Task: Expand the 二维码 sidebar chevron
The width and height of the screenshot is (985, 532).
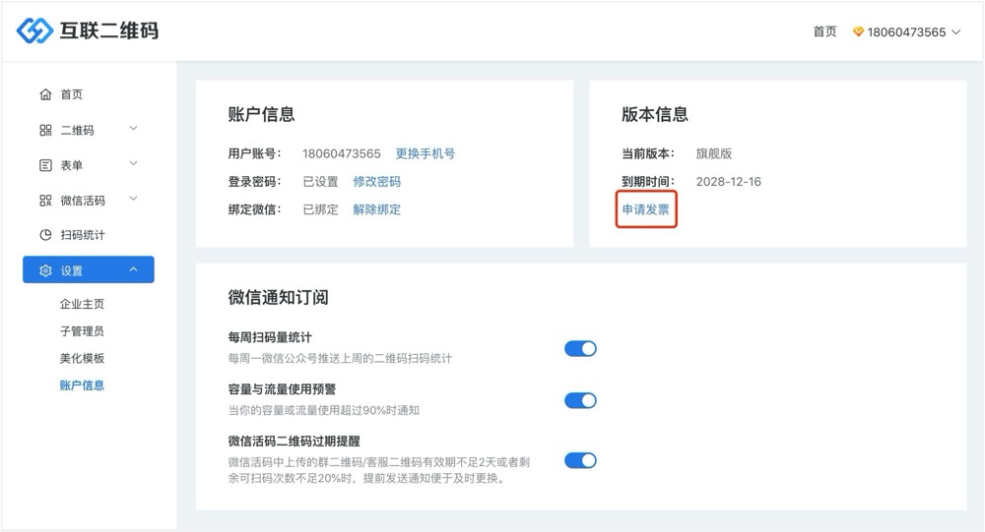Action: pos(133,129)
